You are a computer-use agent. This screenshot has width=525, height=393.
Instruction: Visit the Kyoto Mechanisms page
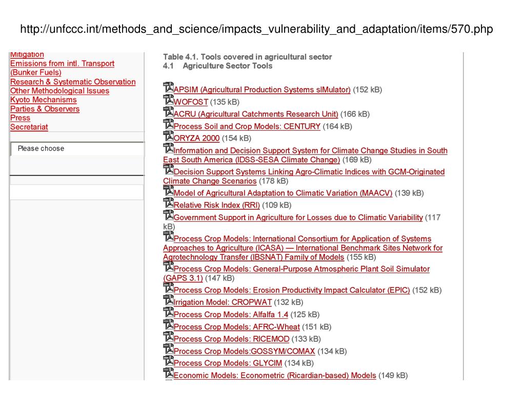point(43,100)
